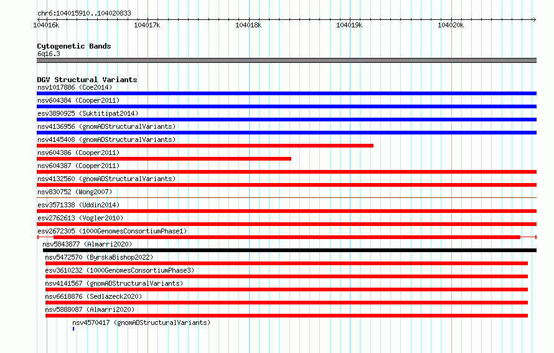Viewport: 554px width, 353px height.
Task: Click the blue bar under nsv1017886
Action: pos(286,93)
